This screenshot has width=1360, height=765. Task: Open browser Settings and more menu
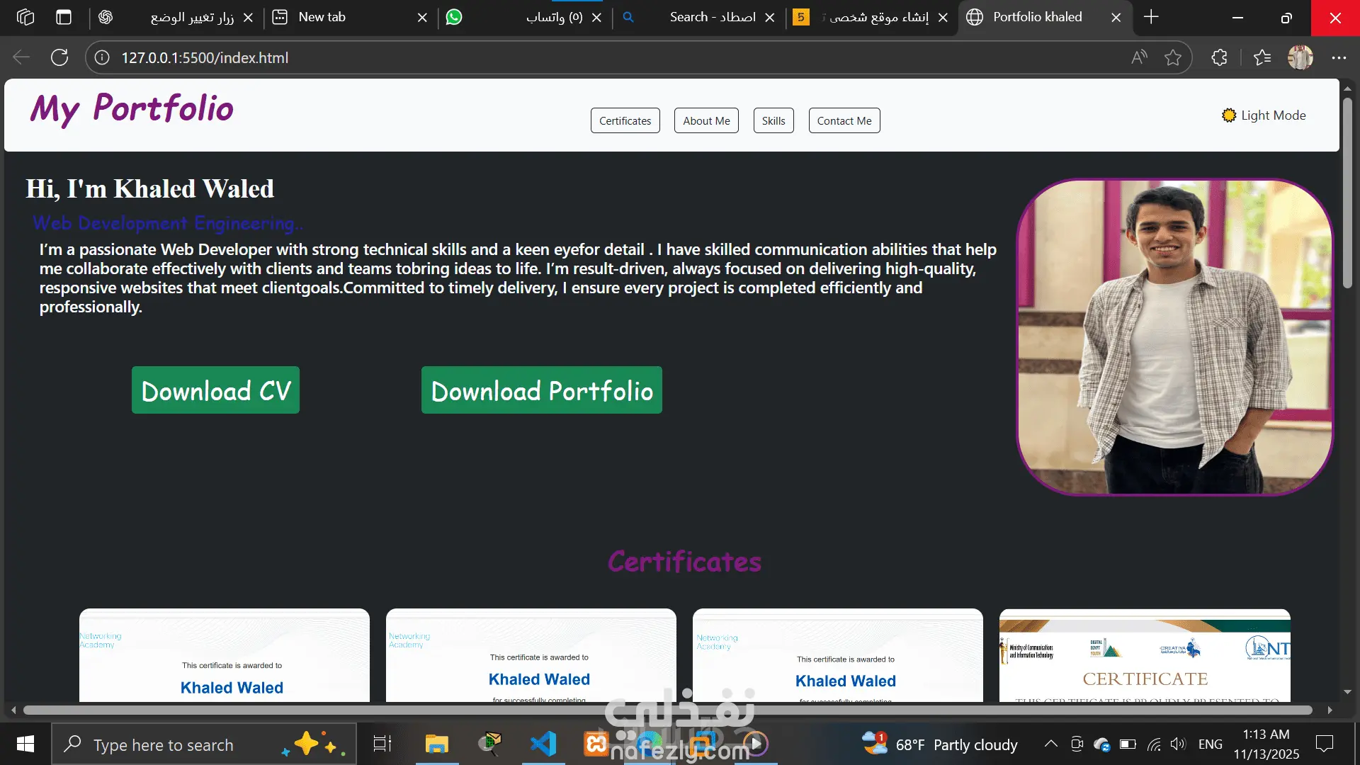[x=1339, y=57]
